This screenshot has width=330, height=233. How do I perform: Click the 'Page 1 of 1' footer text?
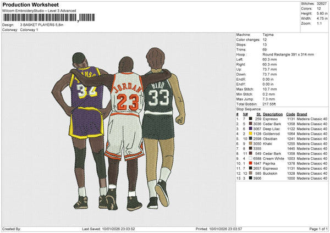[318, 229]
